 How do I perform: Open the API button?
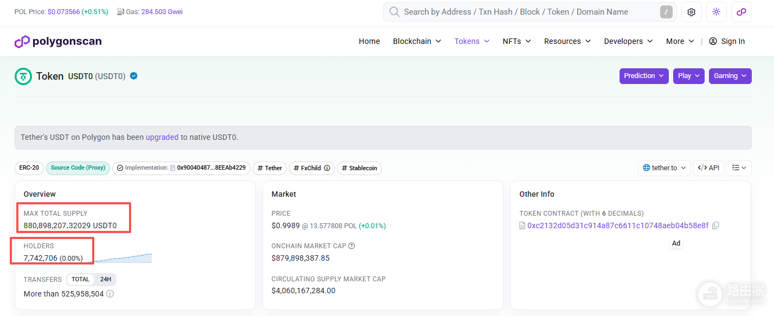pyautogui.click(x=708, y=168)
